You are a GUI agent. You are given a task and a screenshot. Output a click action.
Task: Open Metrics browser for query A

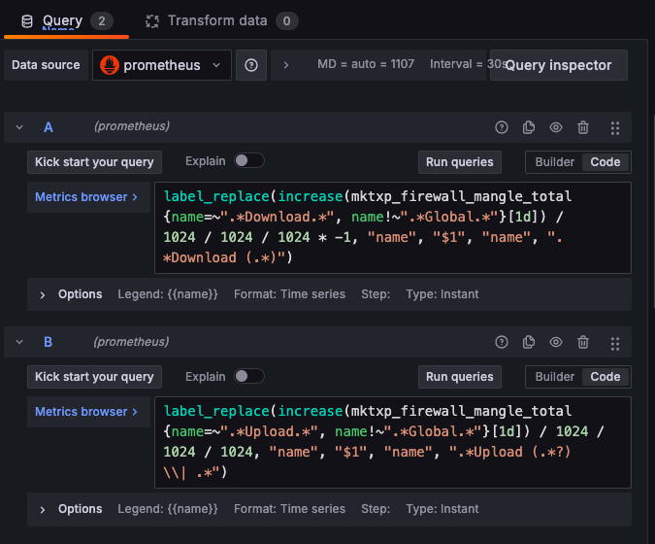86,197
